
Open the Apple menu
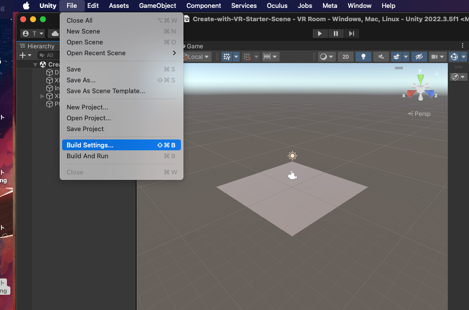point(26,6)
